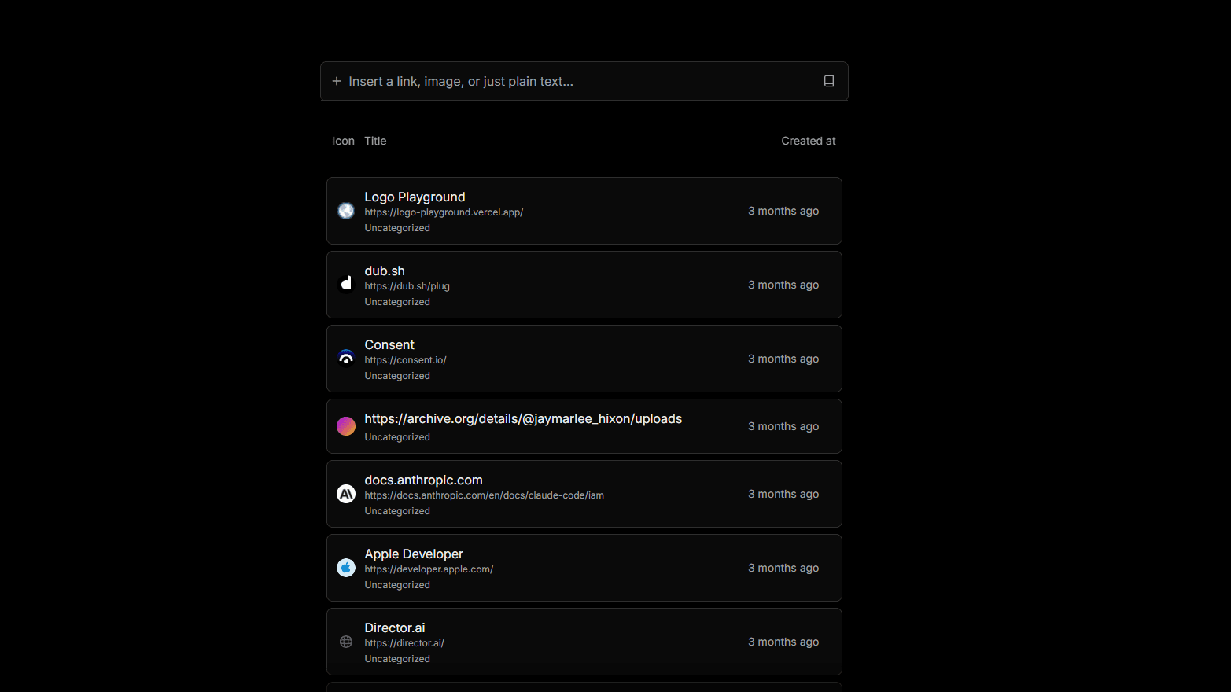
Task: Open the https://developer.apple.com/ URL
Action: coord(429,569)
